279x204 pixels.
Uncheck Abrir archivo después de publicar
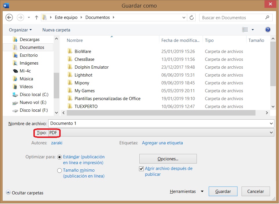click(141, 168)
